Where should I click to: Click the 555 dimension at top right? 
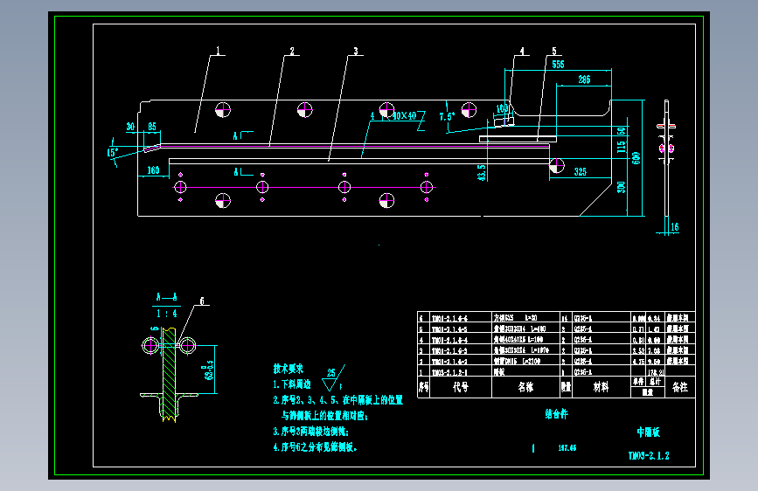pos(558,65)
